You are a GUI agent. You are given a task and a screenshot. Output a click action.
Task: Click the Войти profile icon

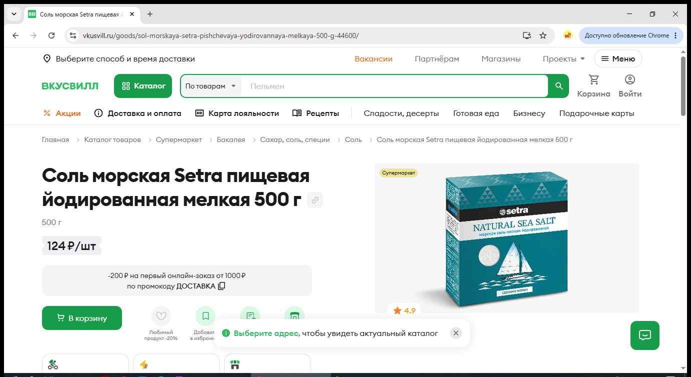pyautogui.click(x=630, y=80)
